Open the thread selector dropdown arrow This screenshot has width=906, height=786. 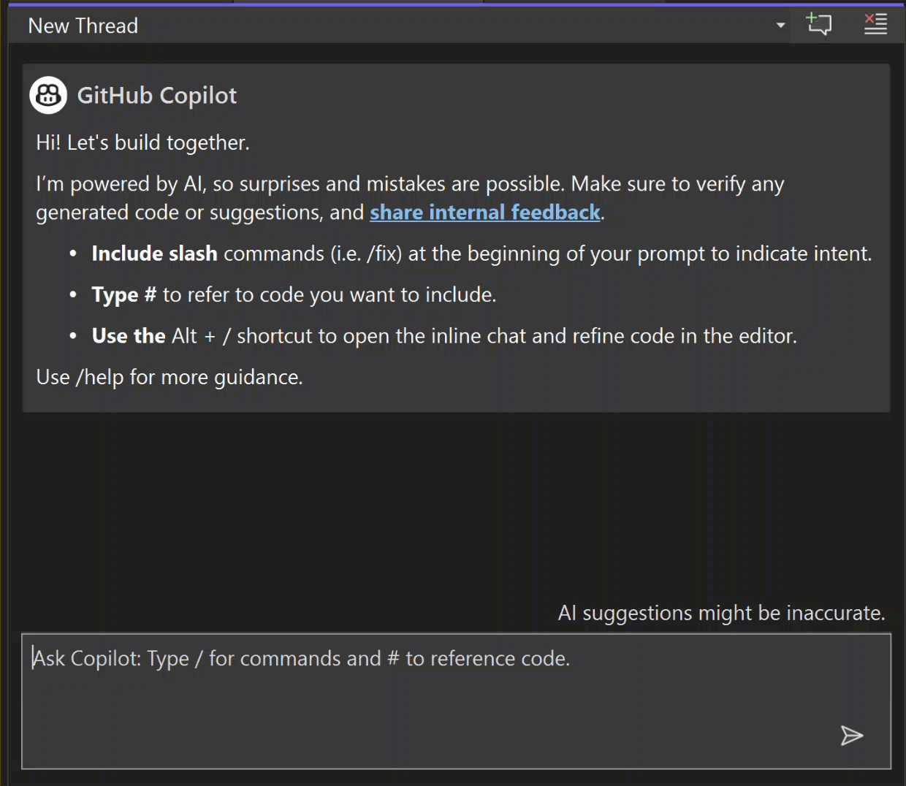(780, 25)
